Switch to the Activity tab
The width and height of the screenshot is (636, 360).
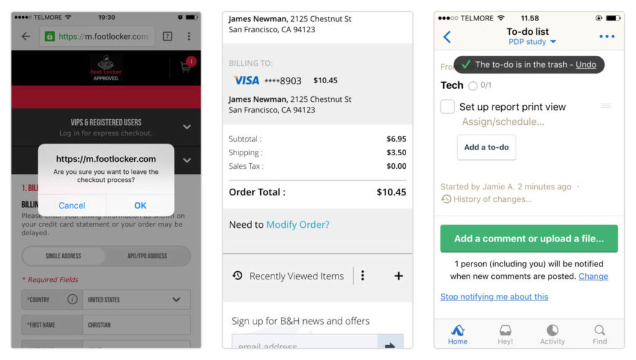[x=552, y=334]
